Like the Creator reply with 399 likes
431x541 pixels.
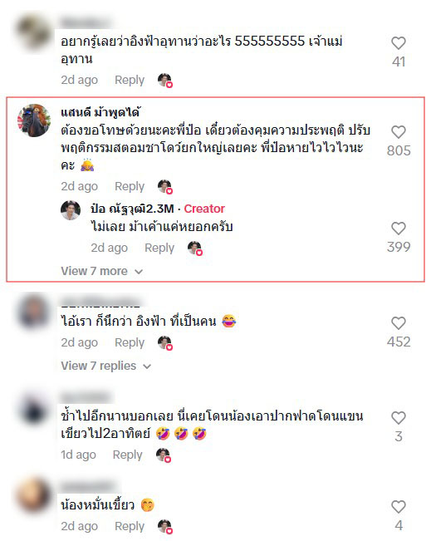click(399, 228)
